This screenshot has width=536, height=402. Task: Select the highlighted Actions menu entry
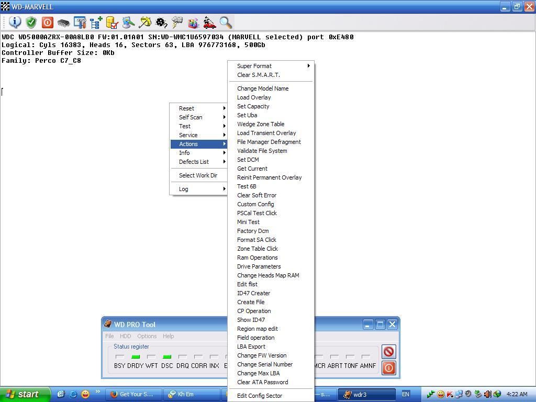(x=198, y=144)
